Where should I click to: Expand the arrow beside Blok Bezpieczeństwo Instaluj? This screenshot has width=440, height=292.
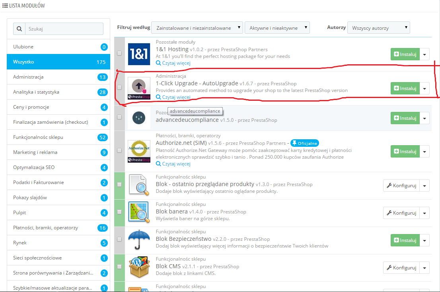(x=424, y=240)
